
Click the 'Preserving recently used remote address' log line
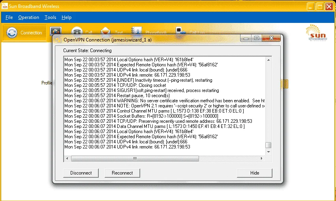click(158, 121)
